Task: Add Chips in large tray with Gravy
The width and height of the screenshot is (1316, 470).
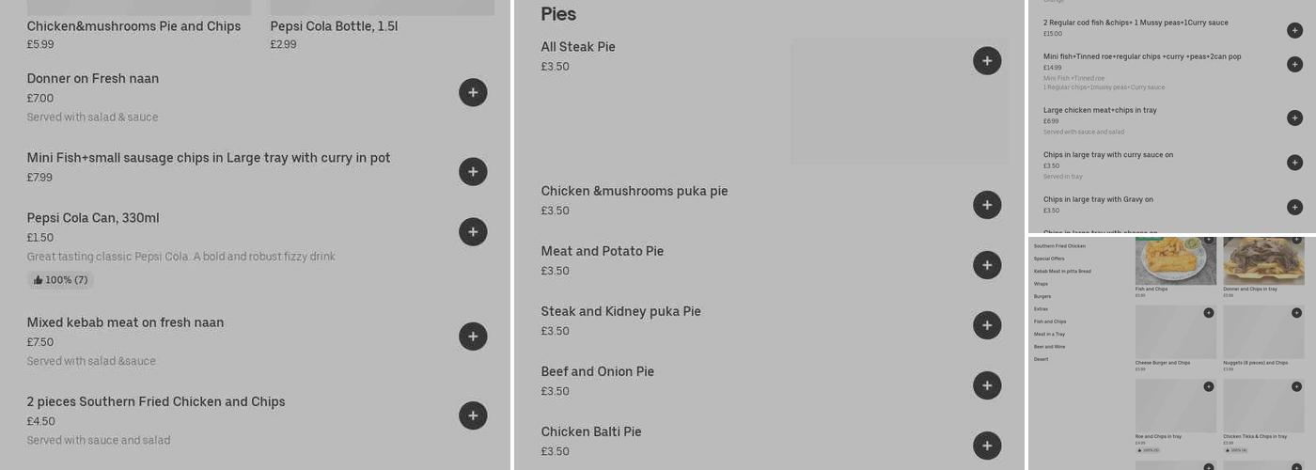Action: click(x=1294, y=207)
